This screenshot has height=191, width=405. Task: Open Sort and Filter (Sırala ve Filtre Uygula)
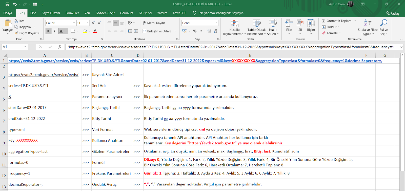368,27
